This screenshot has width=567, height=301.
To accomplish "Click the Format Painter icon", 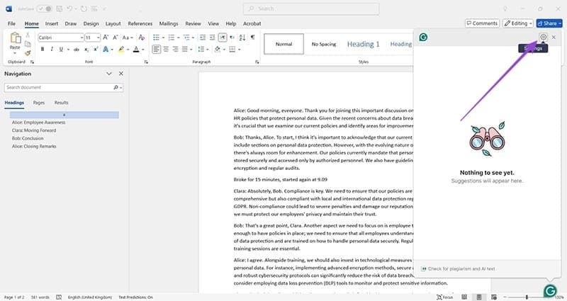I will (x=28, y=52).
